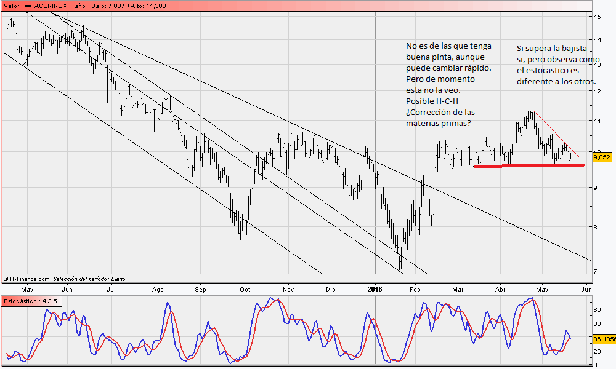Click the Valor label in the header
The height and width of the screenshot is (369, 616).
tap(12, 6)
